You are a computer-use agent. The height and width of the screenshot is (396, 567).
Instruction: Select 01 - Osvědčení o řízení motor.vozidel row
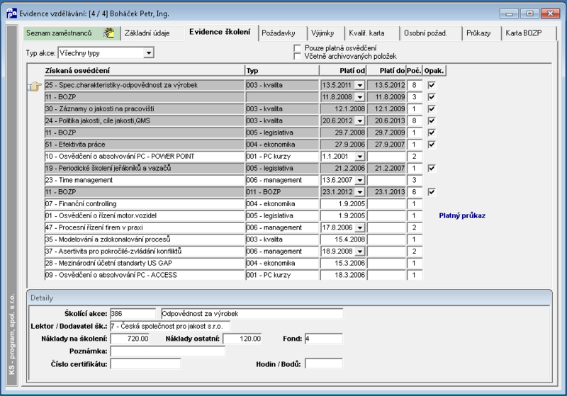145,215
